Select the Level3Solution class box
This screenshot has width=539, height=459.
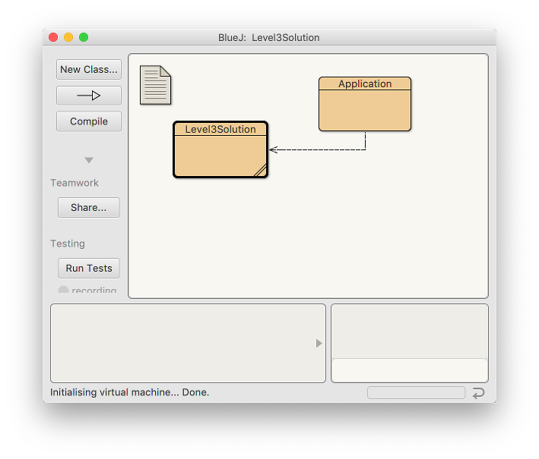220,154
